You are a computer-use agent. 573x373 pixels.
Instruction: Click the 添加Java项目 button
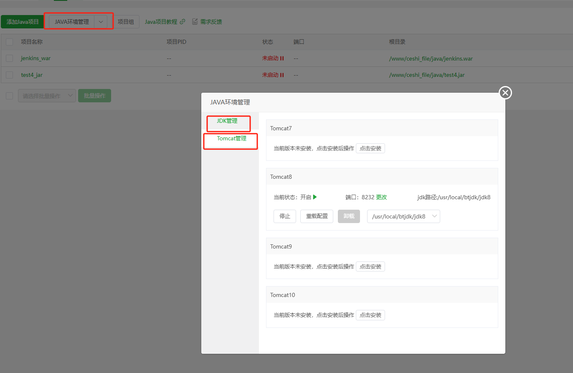click(x=23, y=22)
